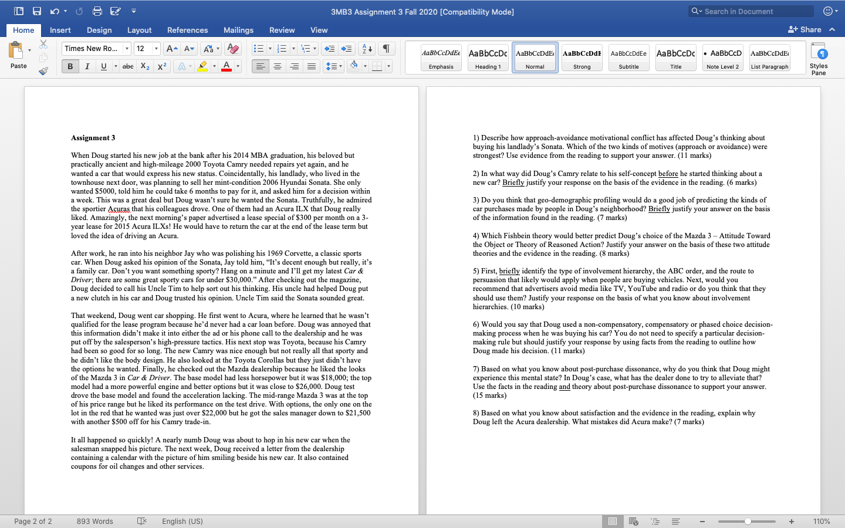Open the Review tab
Viewport: 845px width, 528px height.
point(282,30)
